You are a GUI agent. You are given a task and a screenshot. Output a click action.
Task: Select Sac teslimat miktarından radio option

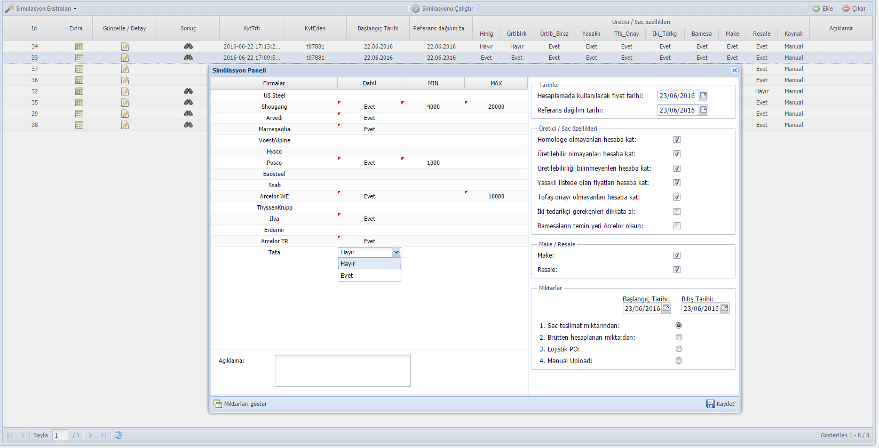click(x=679, y=325)
